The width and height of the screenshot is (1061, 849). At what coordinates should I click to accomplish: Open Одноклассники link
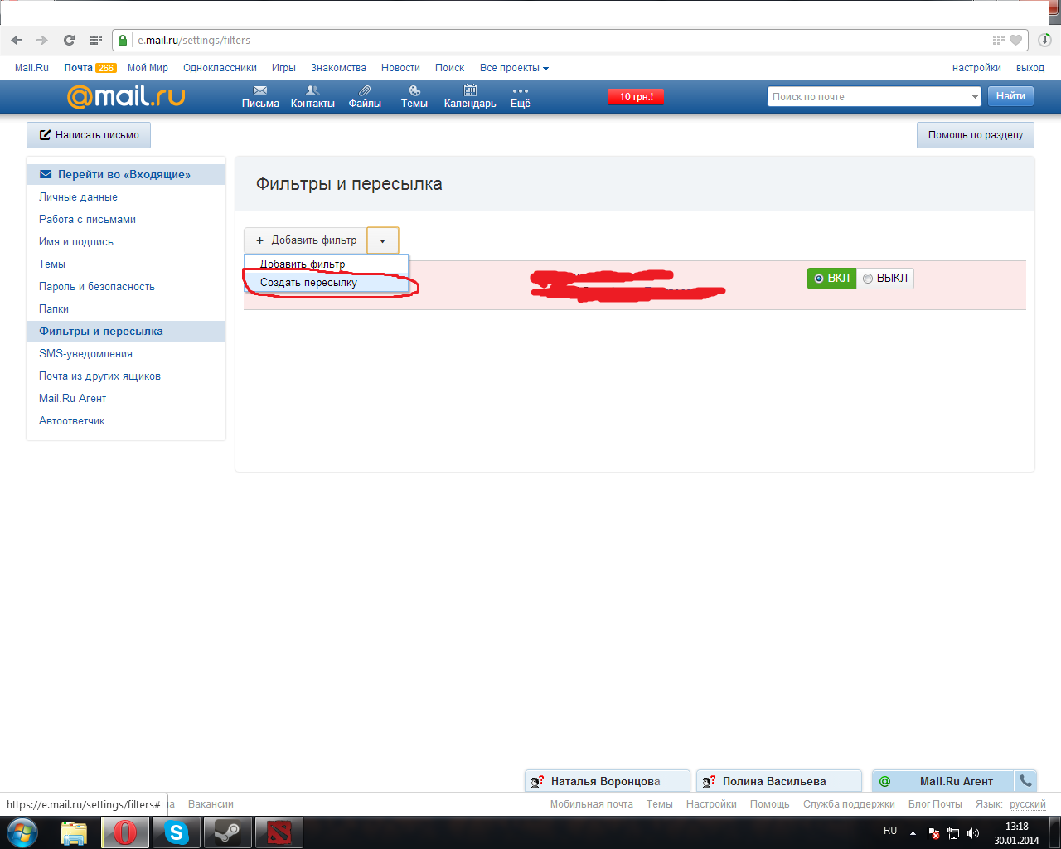tap(220, 68)
